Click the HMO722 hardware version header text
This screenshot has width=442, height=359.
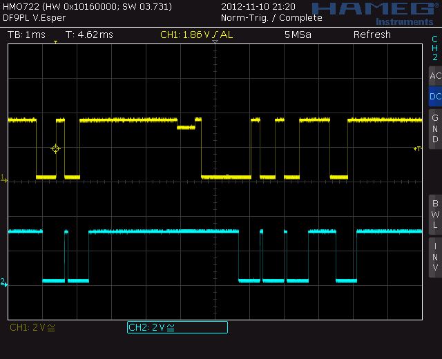point(87,6)
